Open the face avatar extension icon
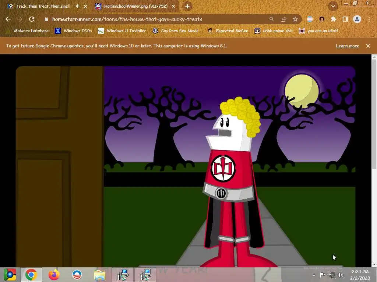 [322, 19]
